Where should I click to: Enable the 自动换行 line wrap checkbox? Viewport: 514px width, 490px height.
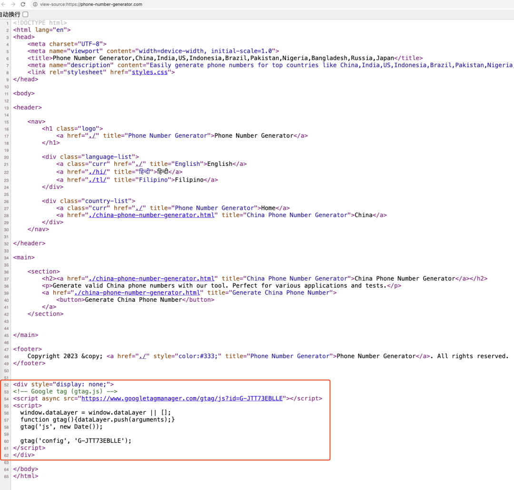pyautogui.click(x=25, y=15)
